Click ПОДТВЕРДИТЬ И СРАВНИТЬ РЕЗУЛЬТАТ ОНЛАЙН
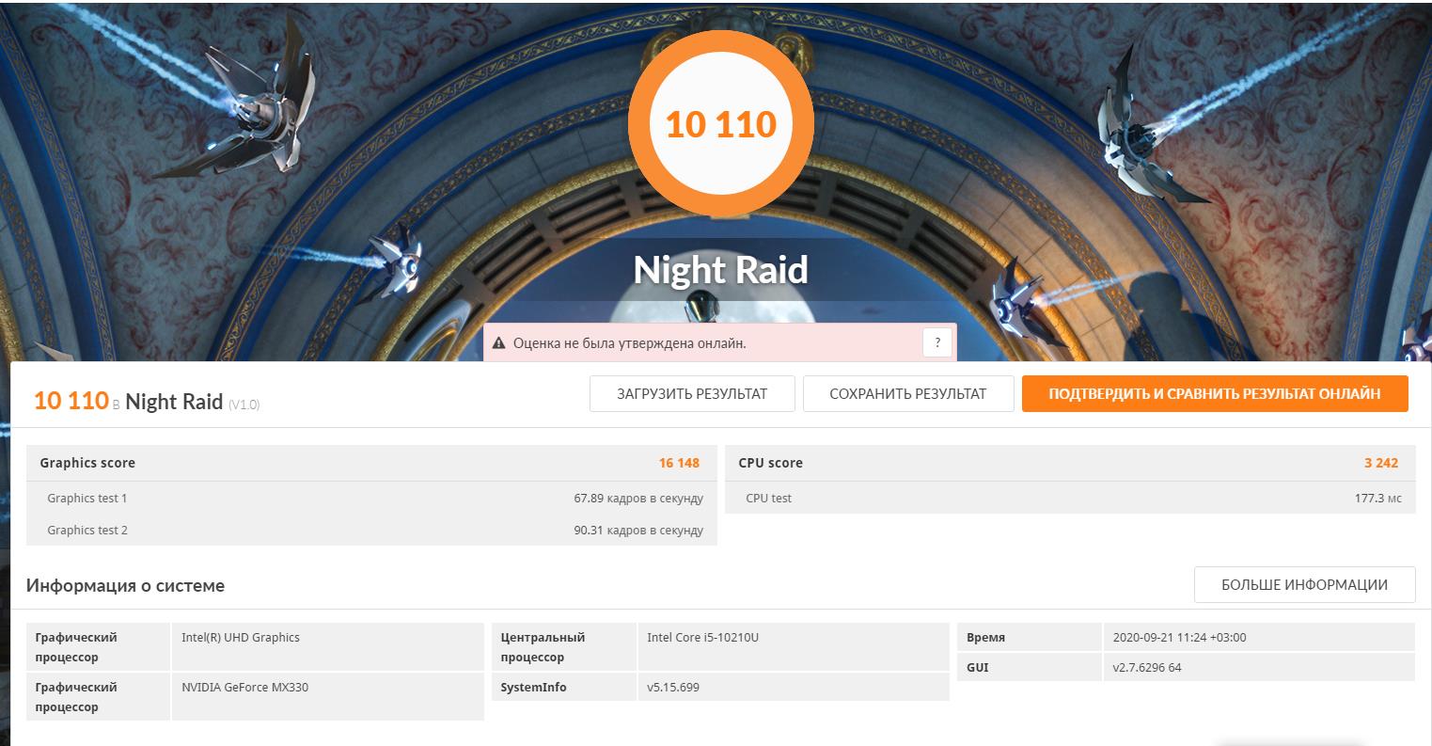Screen dimensions: 1432x746 coord(1215,394)
